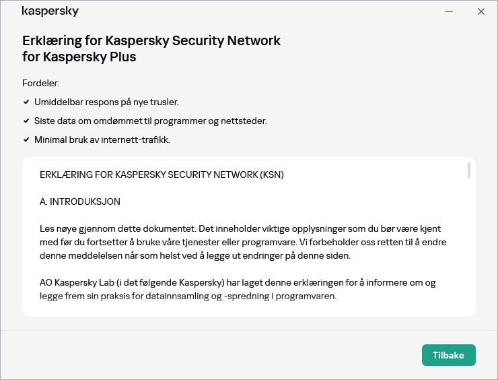Click the scrollbar thumb in the statement box
The height and width of the screenshot is (380, 498).
(x=468, y=170)
